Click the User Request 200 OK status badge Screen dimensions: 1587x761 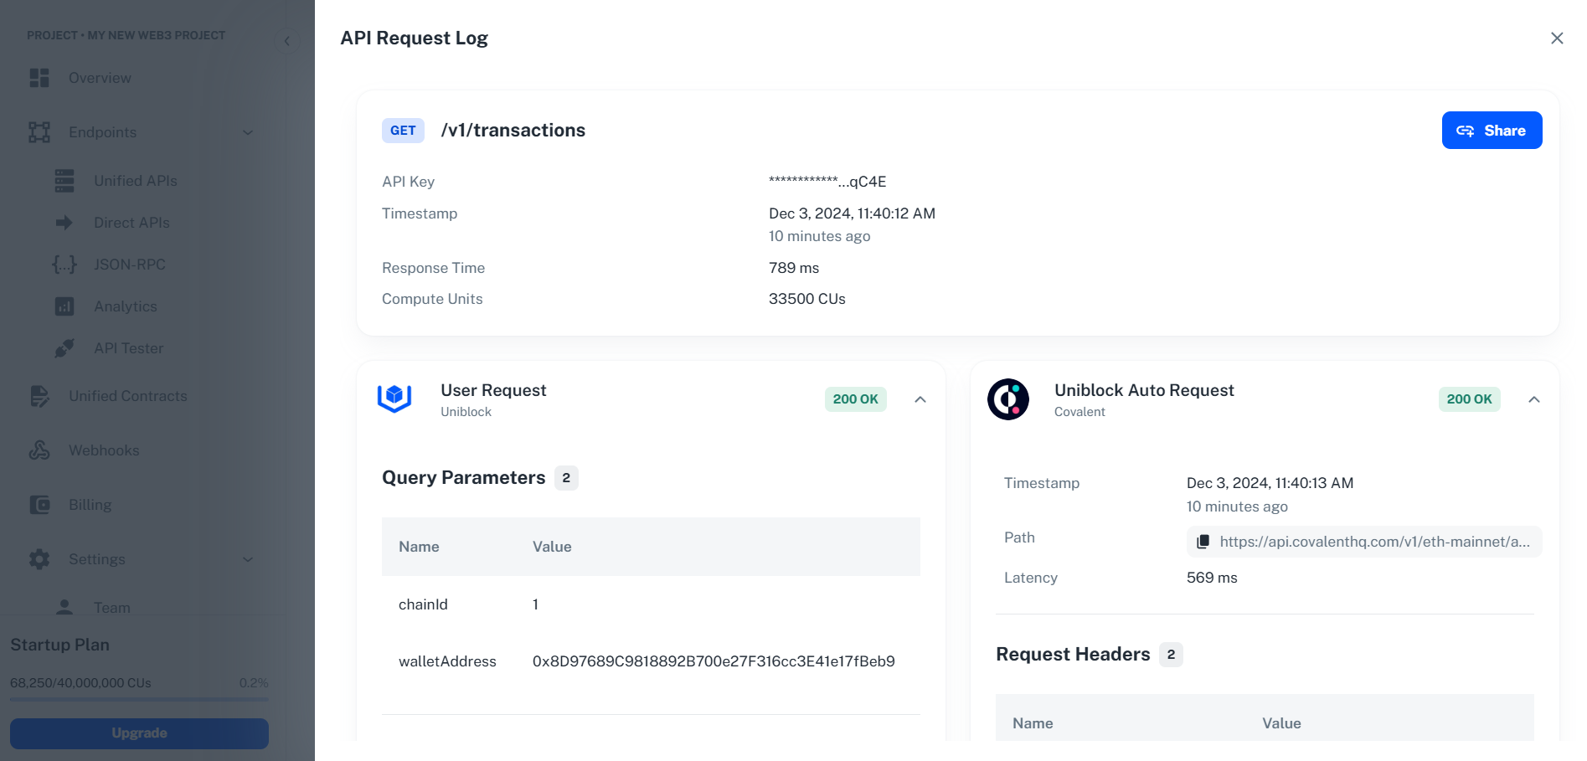click(x=856, y=399)
